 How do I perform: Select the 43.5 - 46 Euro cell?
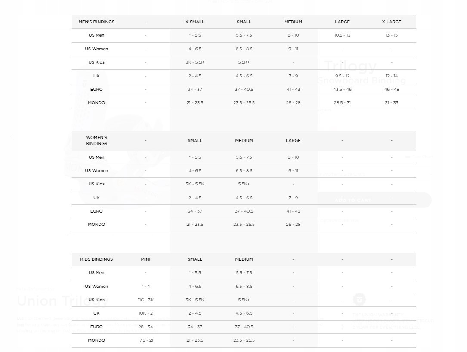tap(342, 90)
